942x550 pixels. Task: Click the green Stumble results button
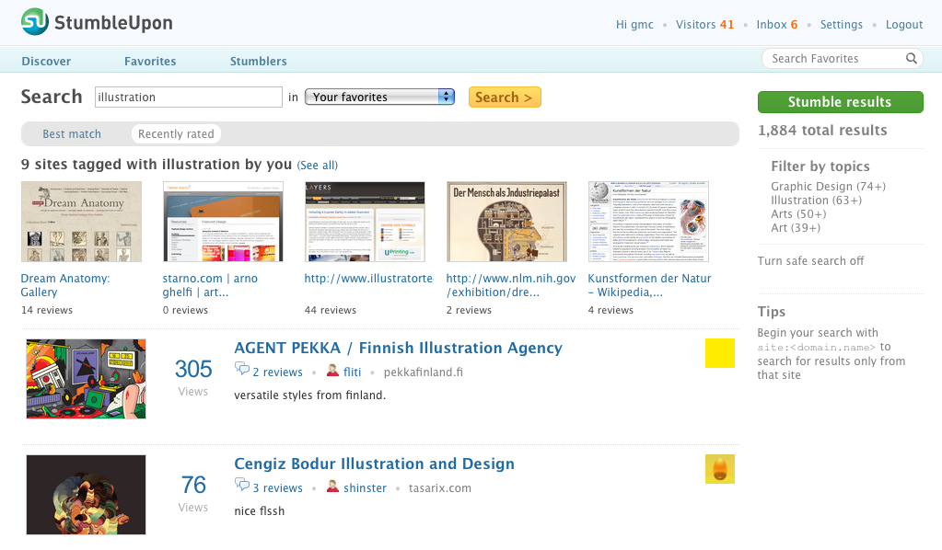pos(840,102)
